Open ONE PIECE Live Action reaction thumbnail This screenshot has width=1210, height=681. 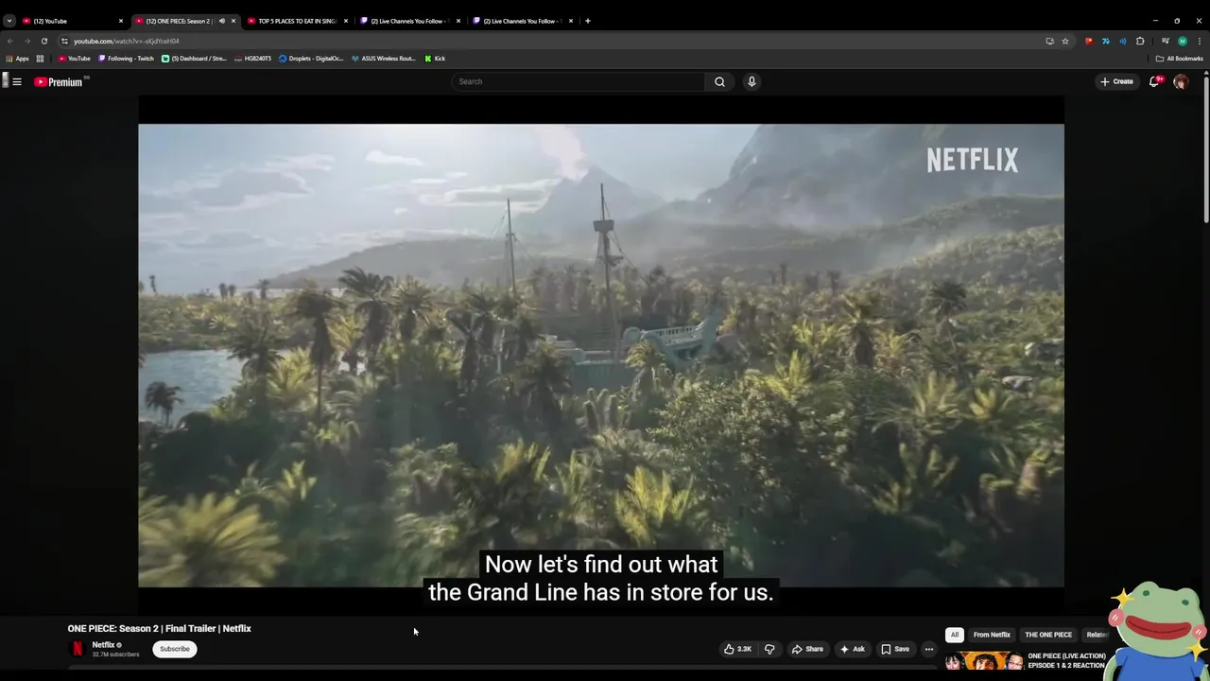tap(983, 661)
